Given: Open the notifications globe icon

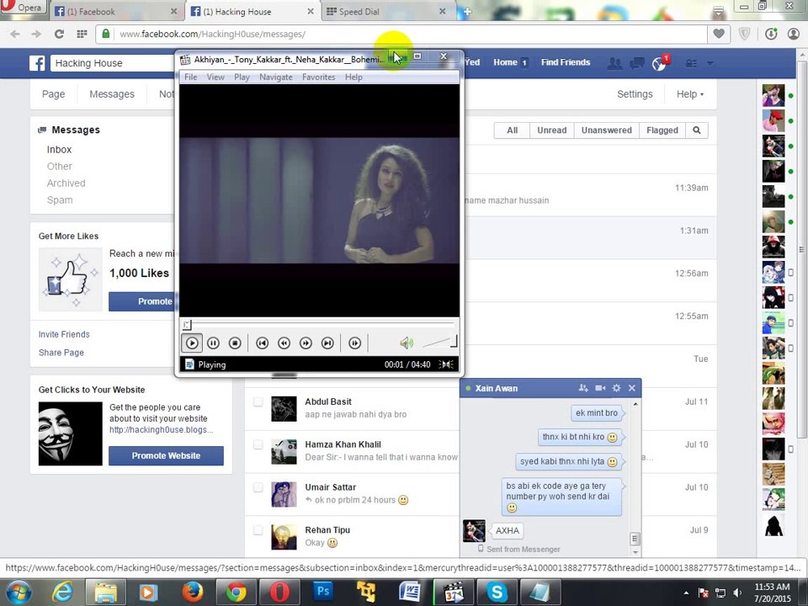Looking at the screenshot, I should [x=659, y=64].
